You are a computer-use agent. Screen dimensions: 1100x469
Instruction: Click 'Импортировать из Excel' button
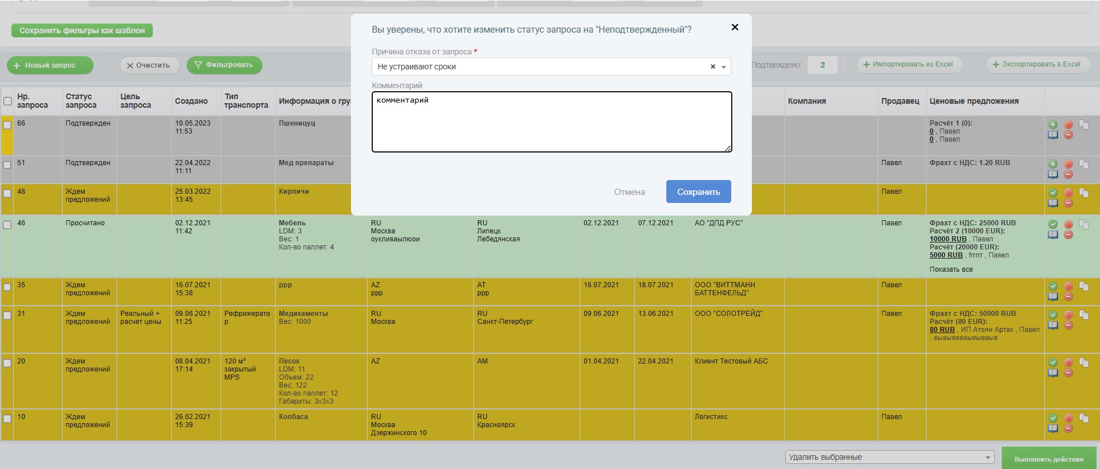pyautogui.click(x=909, y=64)
